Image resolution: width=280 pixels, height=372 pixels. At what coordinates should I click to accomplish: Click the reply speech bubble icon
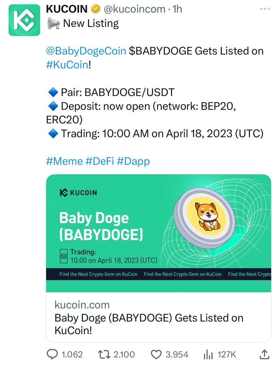coord(52,354)
